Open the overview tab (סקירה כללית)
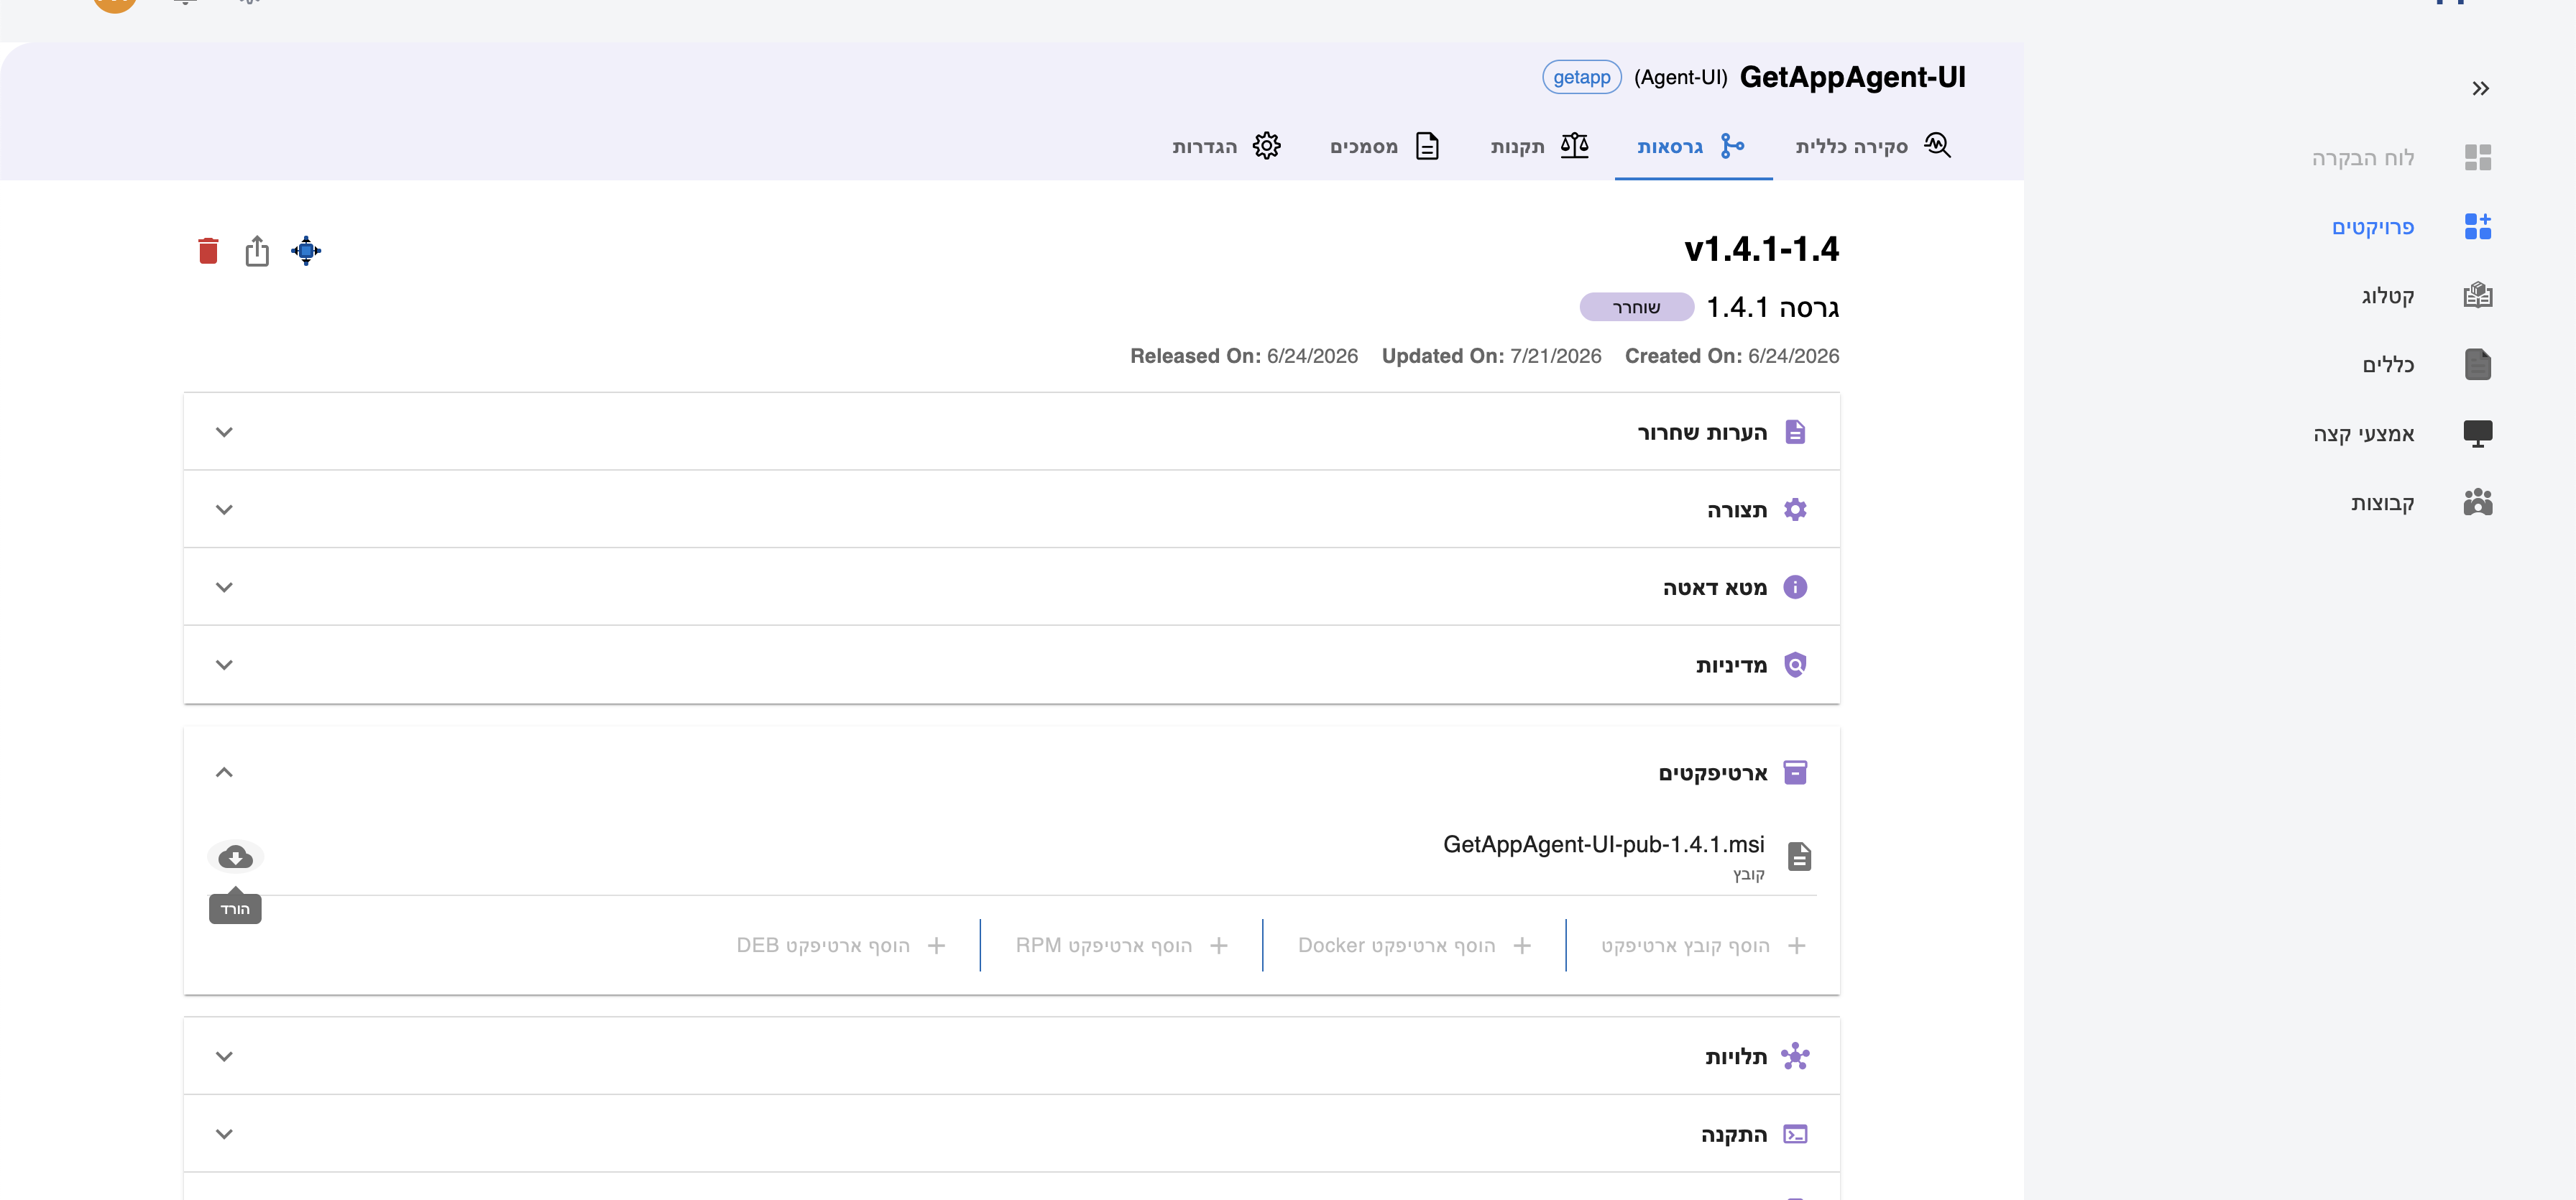 click(1872, 146)
